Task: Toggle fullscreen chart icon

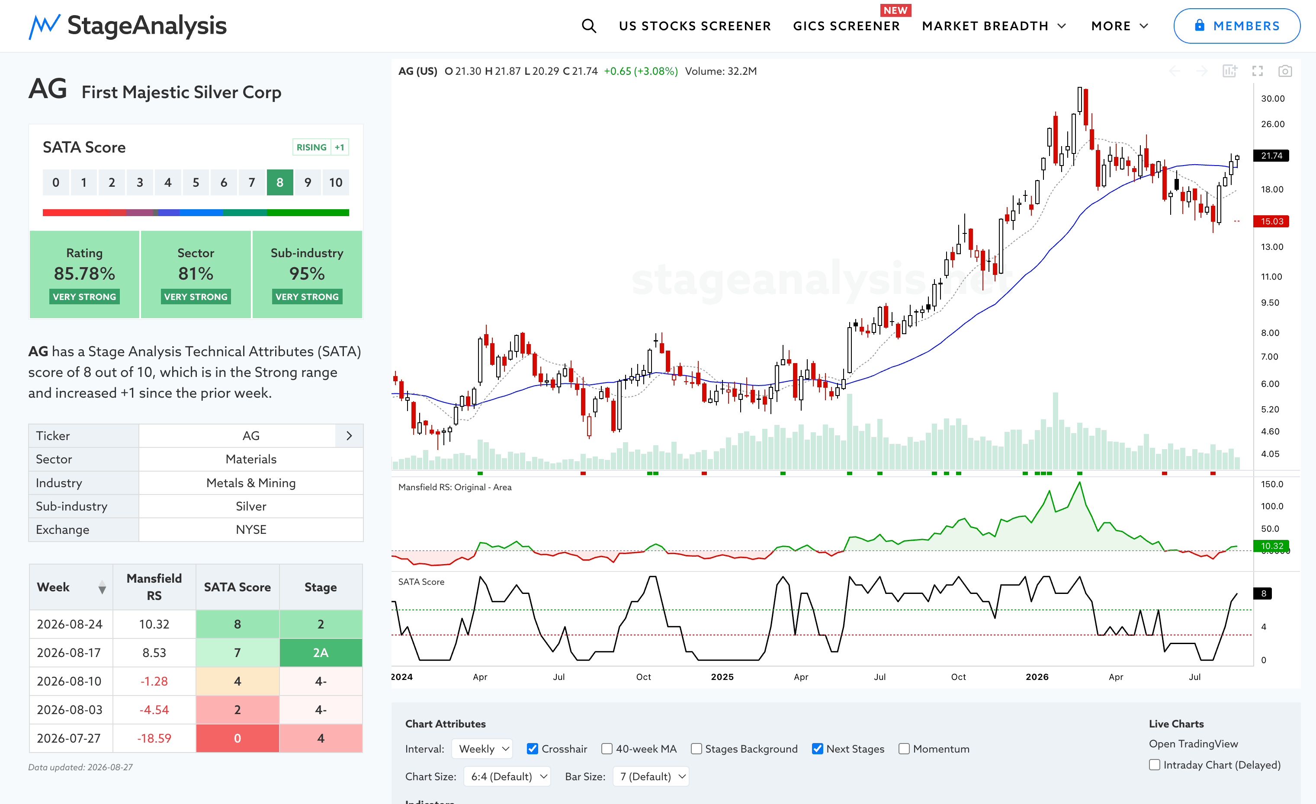Action: (1257, 71)
